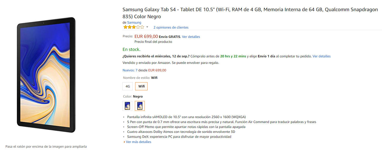Click the En stock availability text
Screen dimensions: 382x150
point(131,50)
